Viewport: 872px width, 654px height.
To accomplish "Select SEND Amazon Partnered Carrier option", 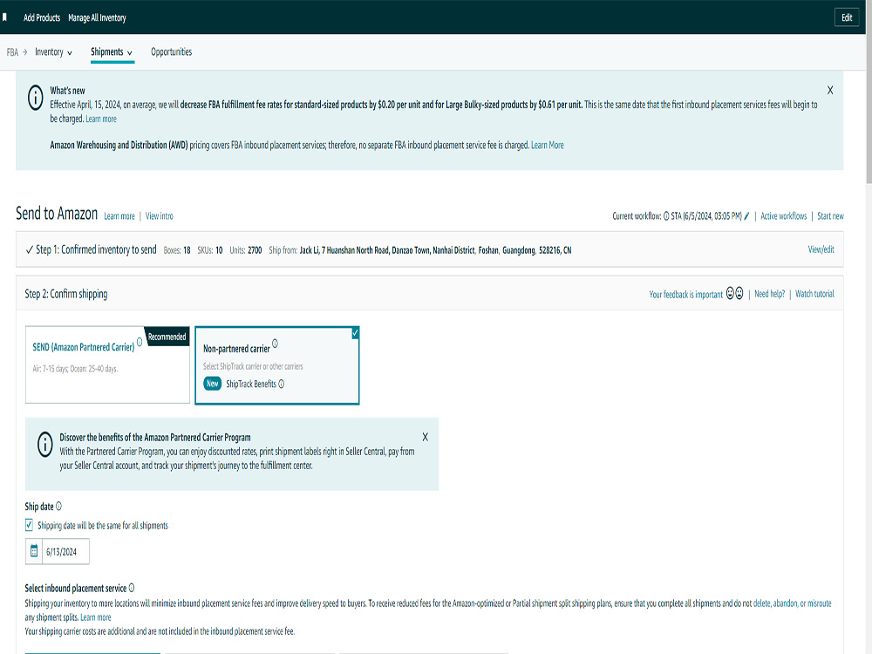I will click(x=107, y=364).
